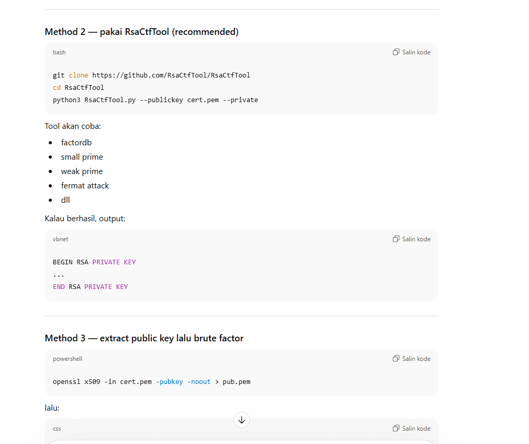The image size is (529, 444).
Task: Click the openssl x509 command text
Action: [151, 382]
